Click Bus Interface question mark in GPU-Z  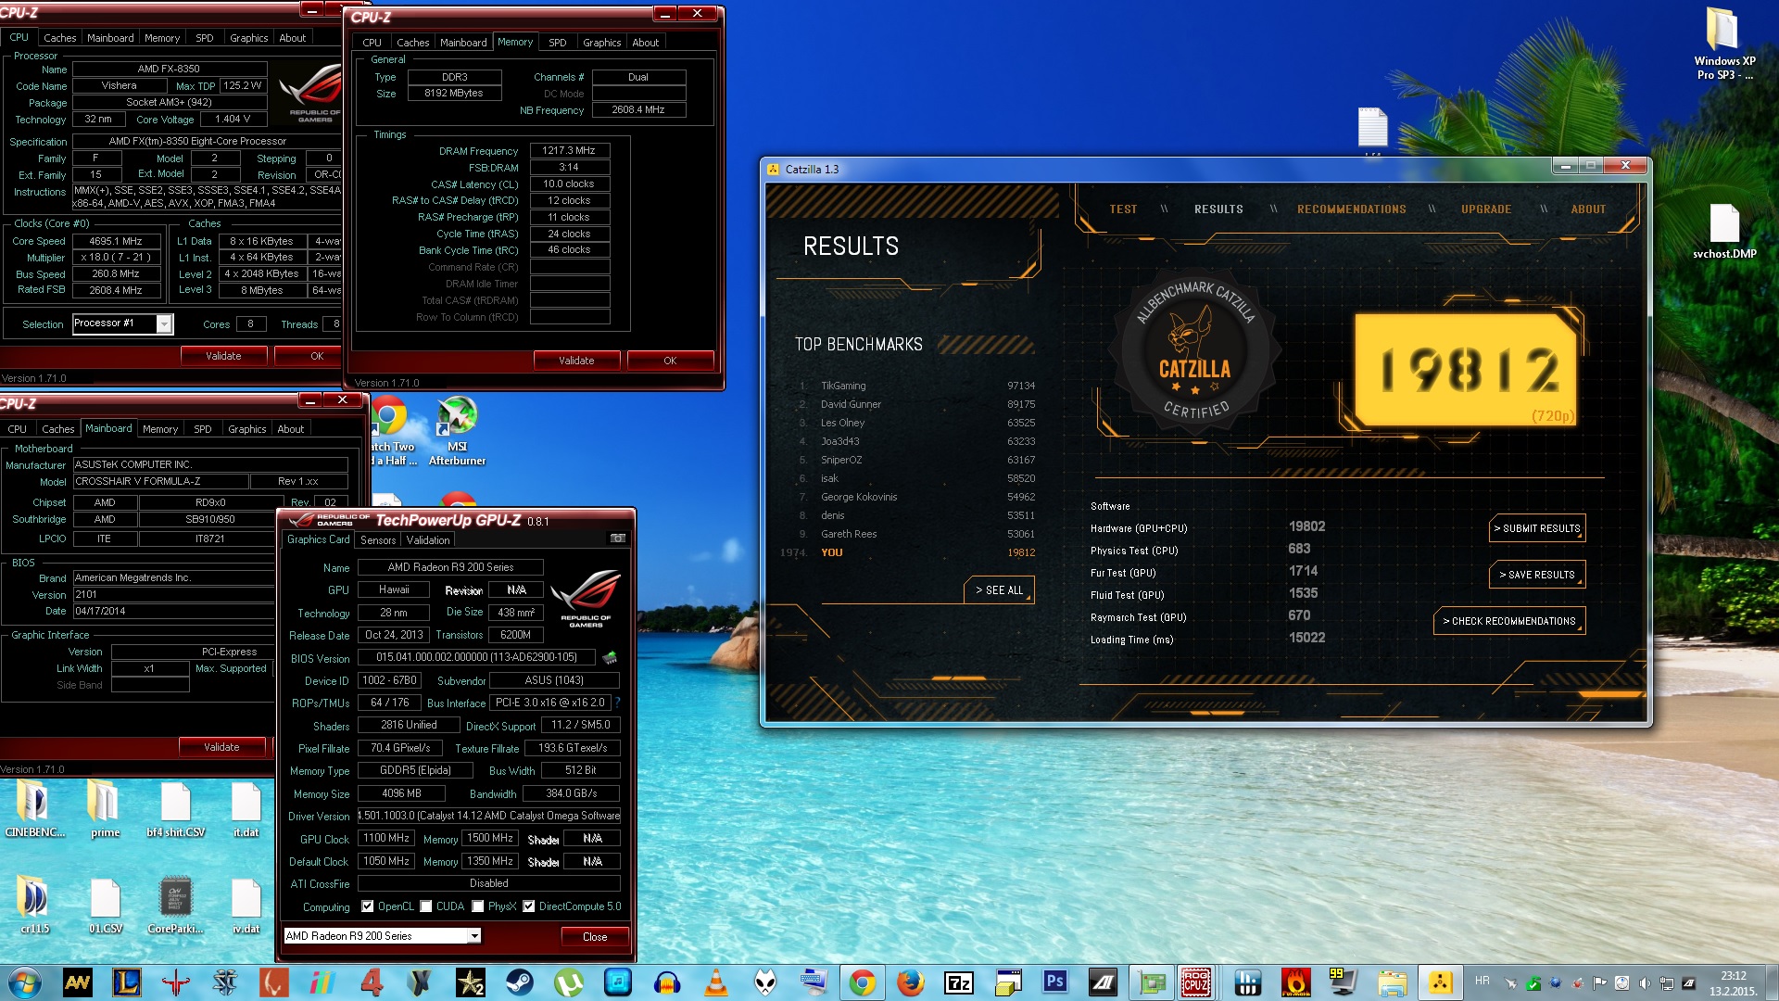click(x=617, y=703)
